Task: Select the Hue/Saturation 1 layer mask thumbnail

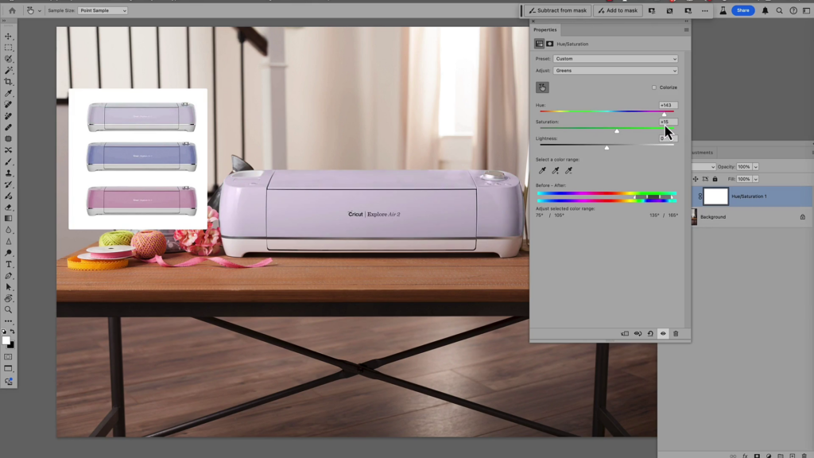Action: click(715, 196)
